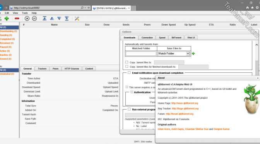
Task: Click the Watched Folder text input
Action: pyautogui.click(x=141, y=53)
